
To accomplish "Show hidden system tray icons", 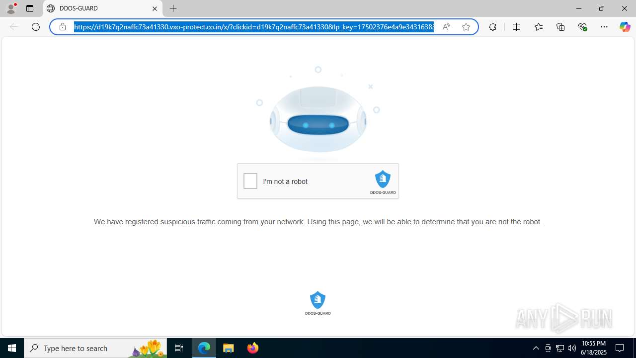I will [536, 348].
